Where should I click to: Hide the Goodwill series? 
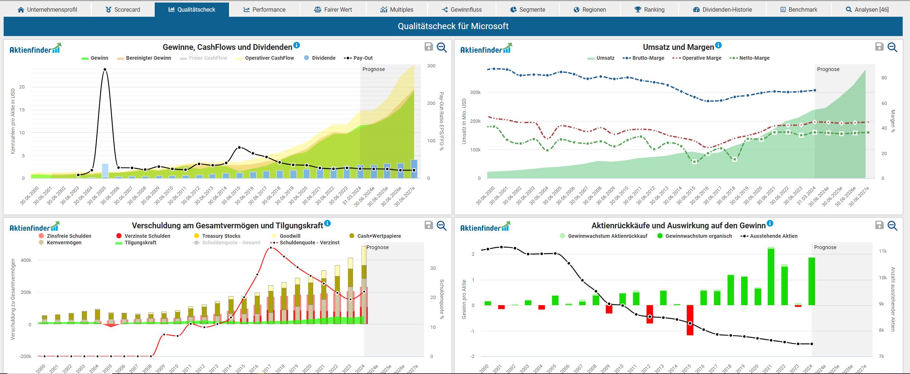pyautogui.click(x=286, y=236)
